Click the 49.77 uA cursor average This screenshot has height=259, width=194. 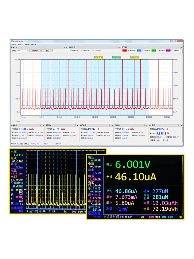point(128,129)
